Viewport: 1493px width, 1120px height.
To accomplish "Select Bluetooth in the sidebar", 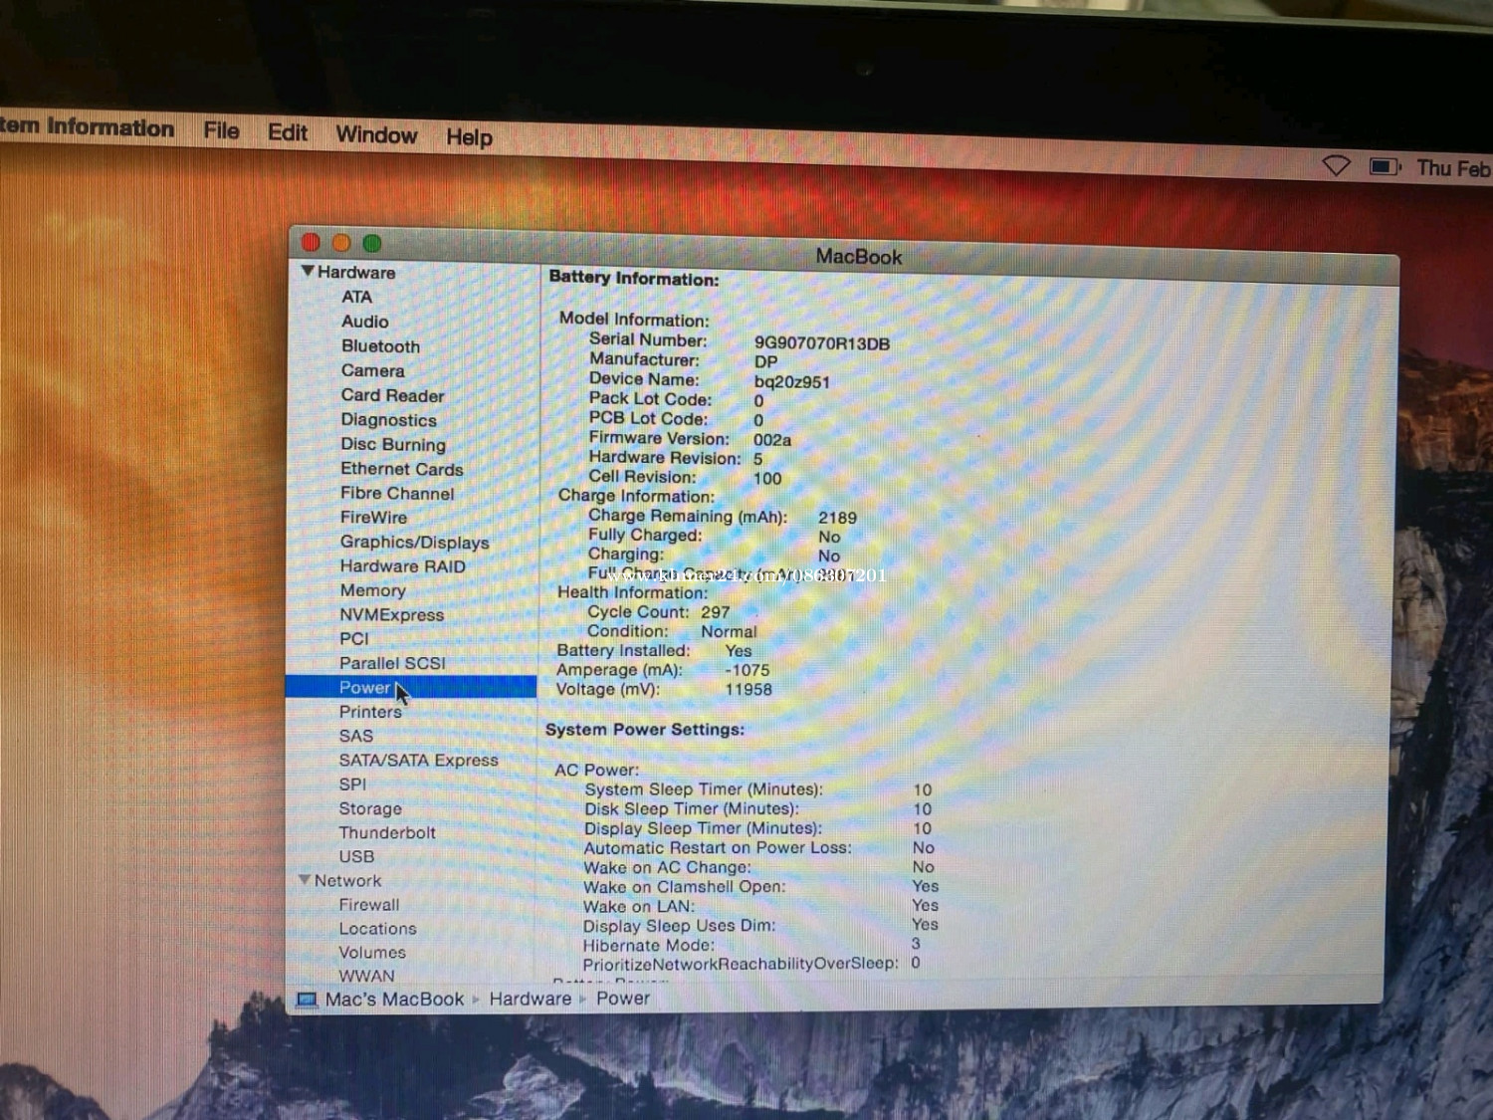I will pos(380,346).
